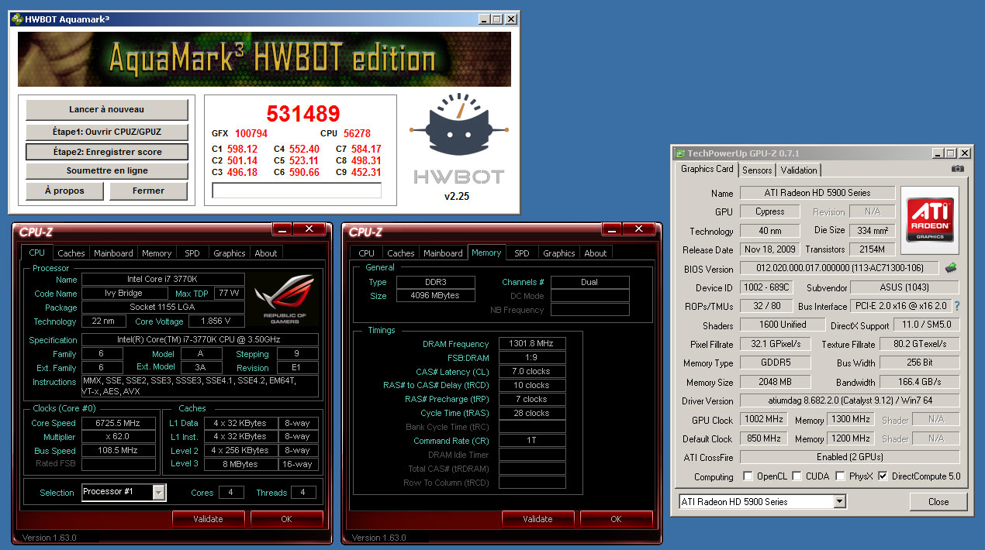Click the Bandwidth value 166.4 GB/s
985x550 pixels.
coord(920,382)
